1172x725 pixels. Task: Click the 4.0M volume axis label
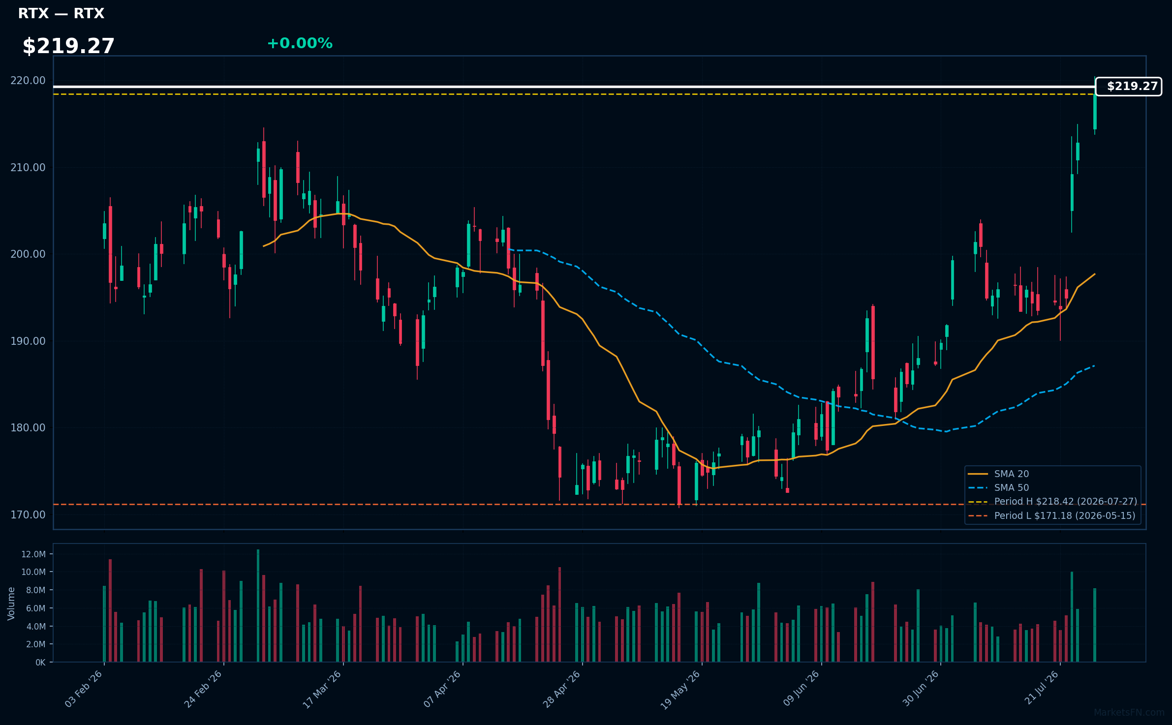(36, 627)
